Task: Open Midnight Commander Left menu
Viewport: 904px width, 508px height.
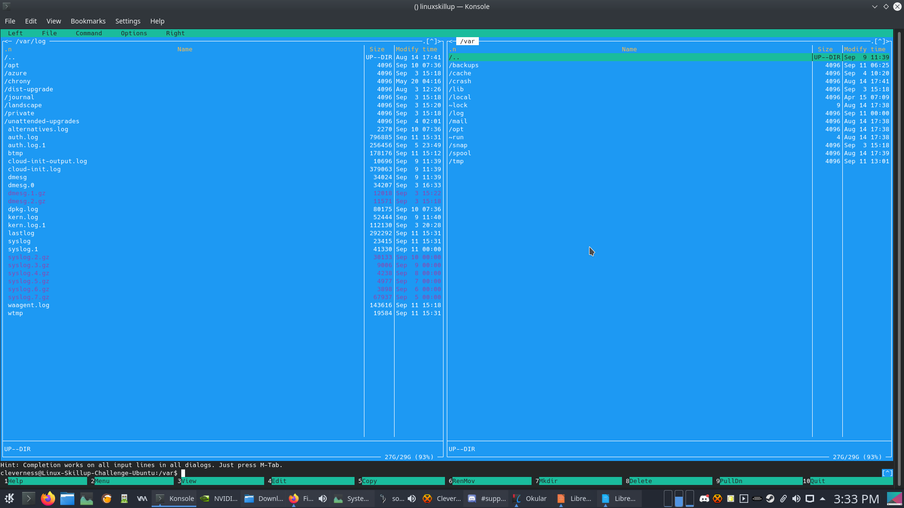Action: pyautogui.click(x=15, y=33)
